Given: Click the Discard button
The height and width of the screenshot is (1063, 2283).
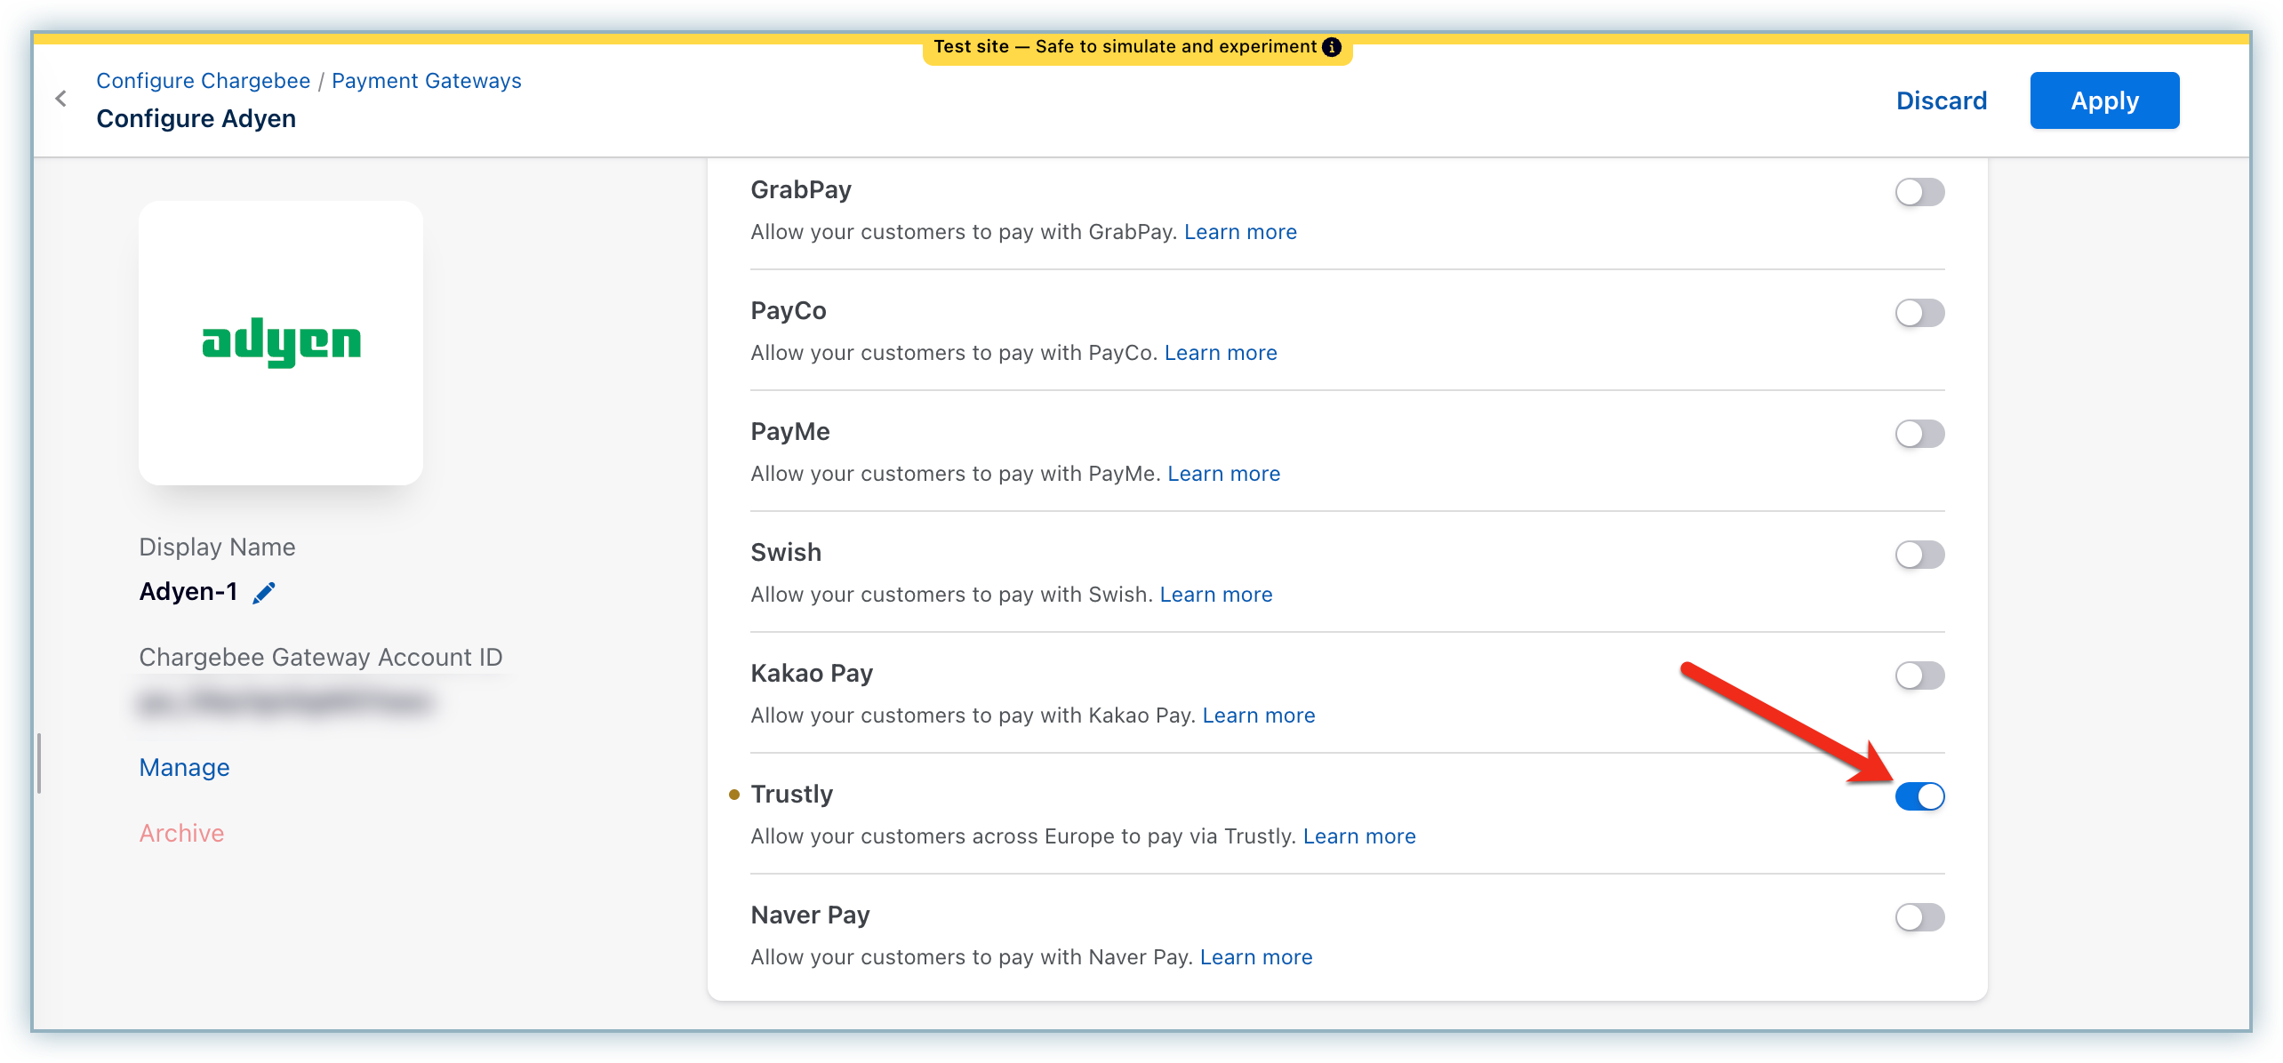Looking at the screenshot, I should (x=1942, y=100).
